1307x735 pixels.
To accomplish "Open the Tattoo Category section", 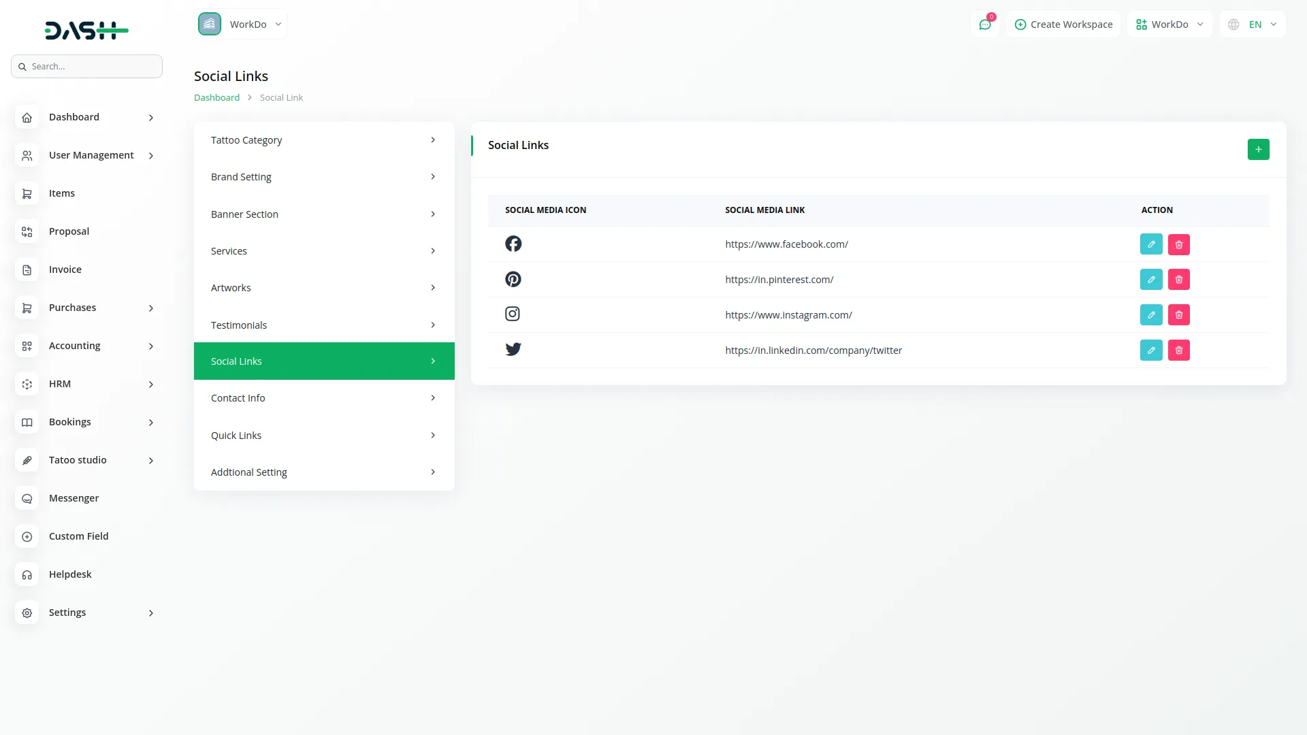I will click(324, 140).
